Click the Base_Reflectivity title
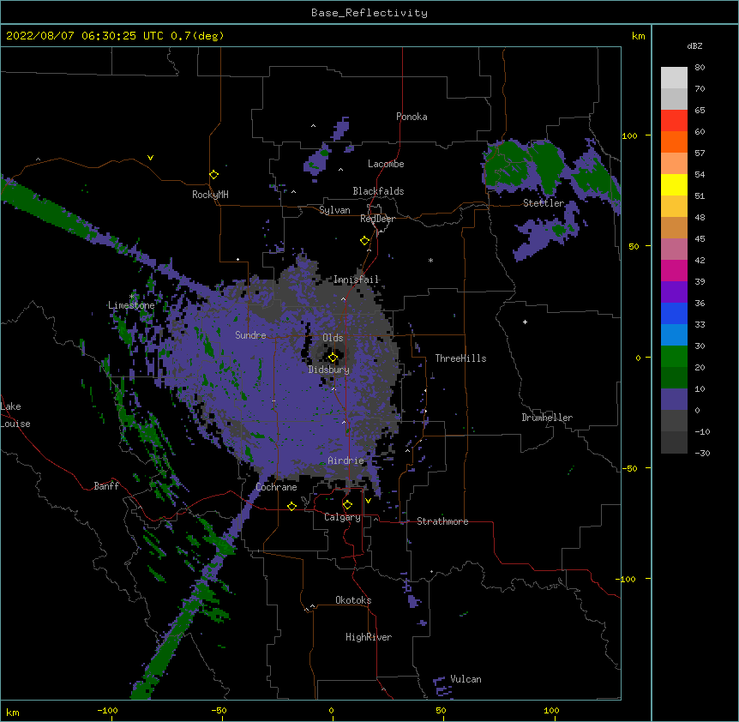The image size is (739, 722). 369,13
